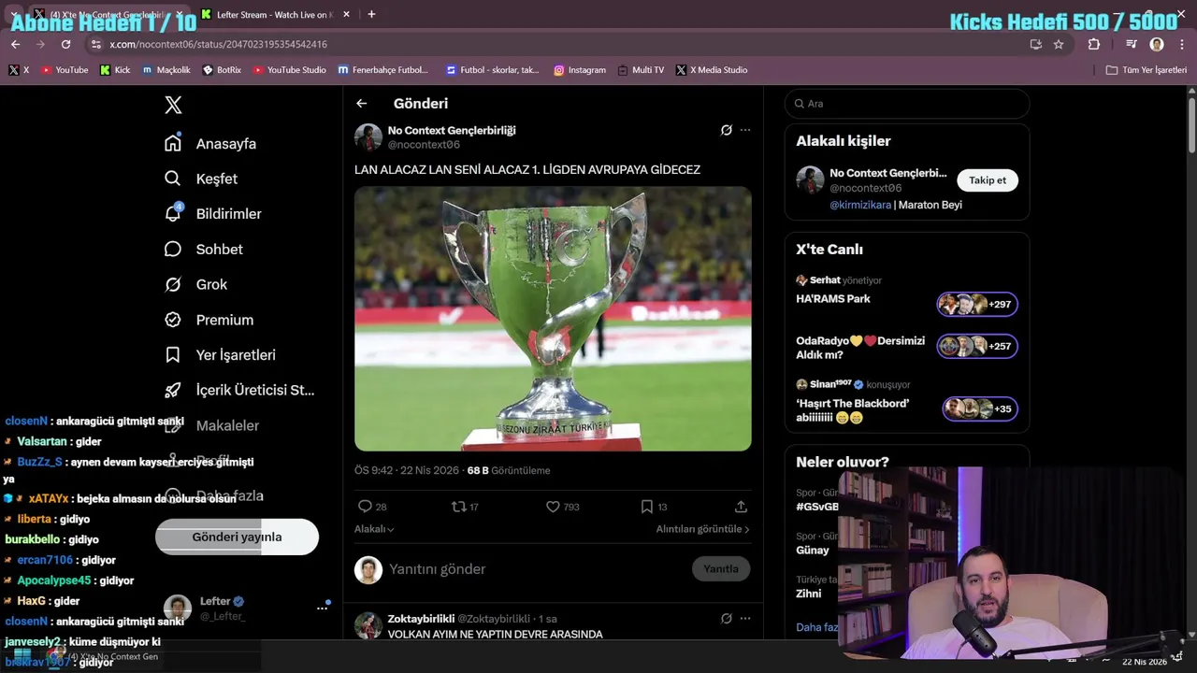Go back with Gönderi arrow

[x=362, y=104]
